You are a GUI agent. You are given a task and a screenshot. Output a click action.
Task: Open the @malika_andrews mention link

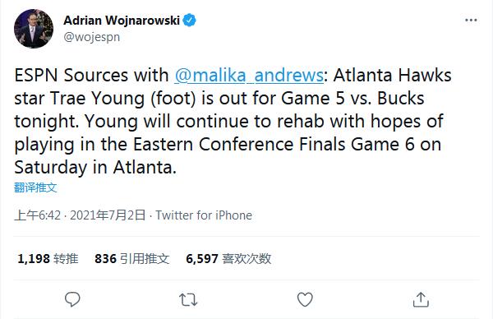[x=249, y=75]
